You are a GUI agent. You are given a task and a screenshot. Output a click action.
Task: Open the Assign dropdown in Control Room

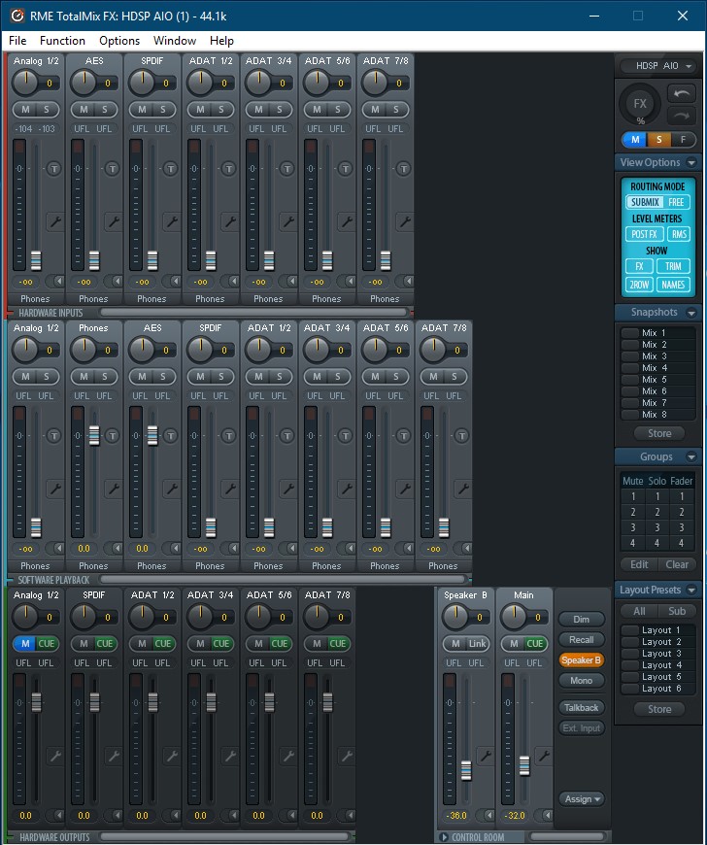[x=582, y=798]
